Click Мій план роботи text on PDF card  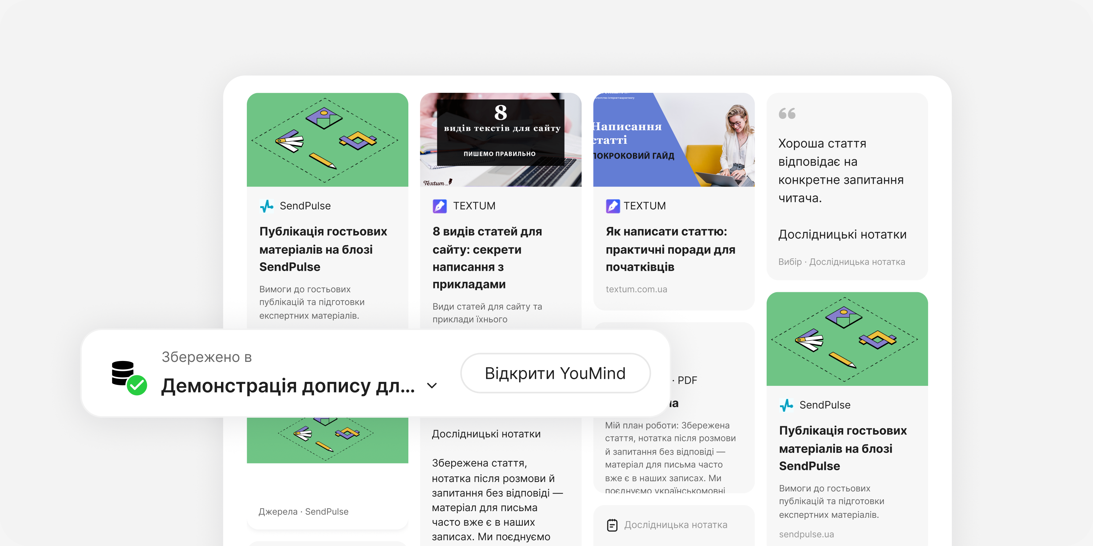pos(670,458)
